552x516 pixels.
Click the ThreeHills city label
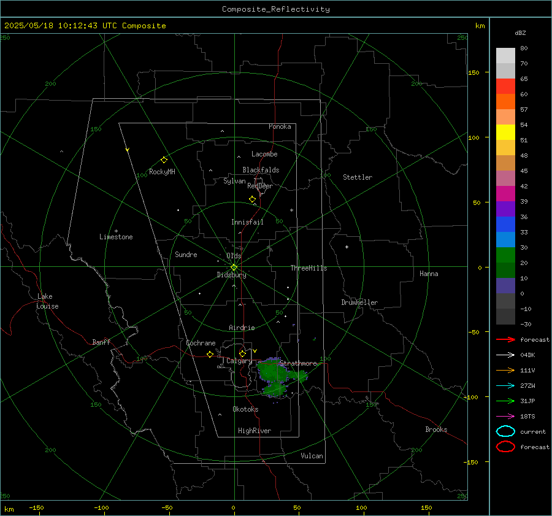309,268
